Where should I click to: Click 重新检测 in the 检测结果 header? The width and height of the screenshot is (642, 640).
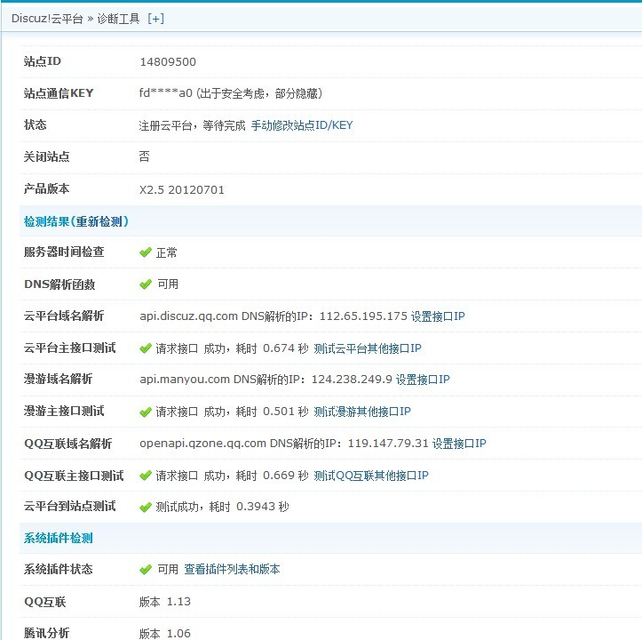(99, 221)
